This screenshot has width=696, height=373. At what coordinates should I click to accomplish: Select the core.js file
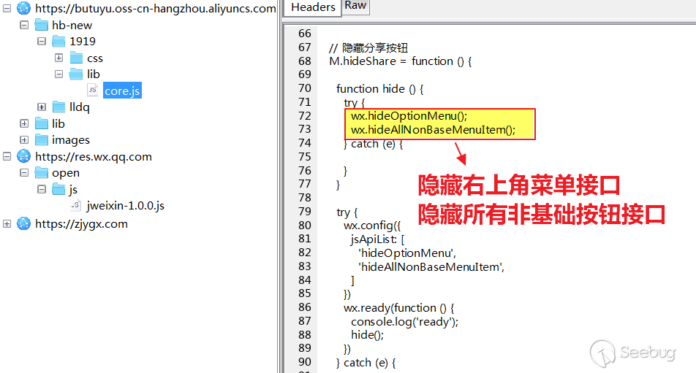[123, 91]
